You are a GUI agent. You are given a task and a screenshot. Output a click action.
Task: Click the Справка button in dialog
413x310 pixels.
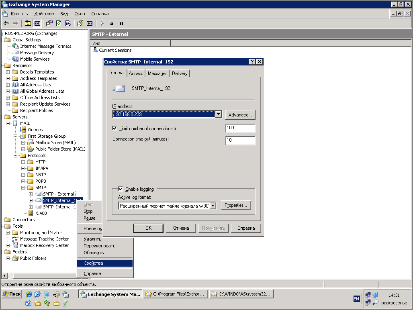click(246, 228)
